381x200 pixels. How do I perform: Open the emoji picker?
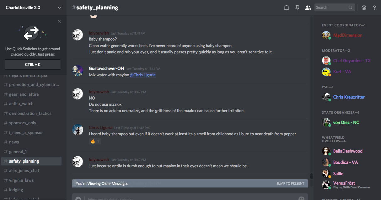[x=301, y=198]
